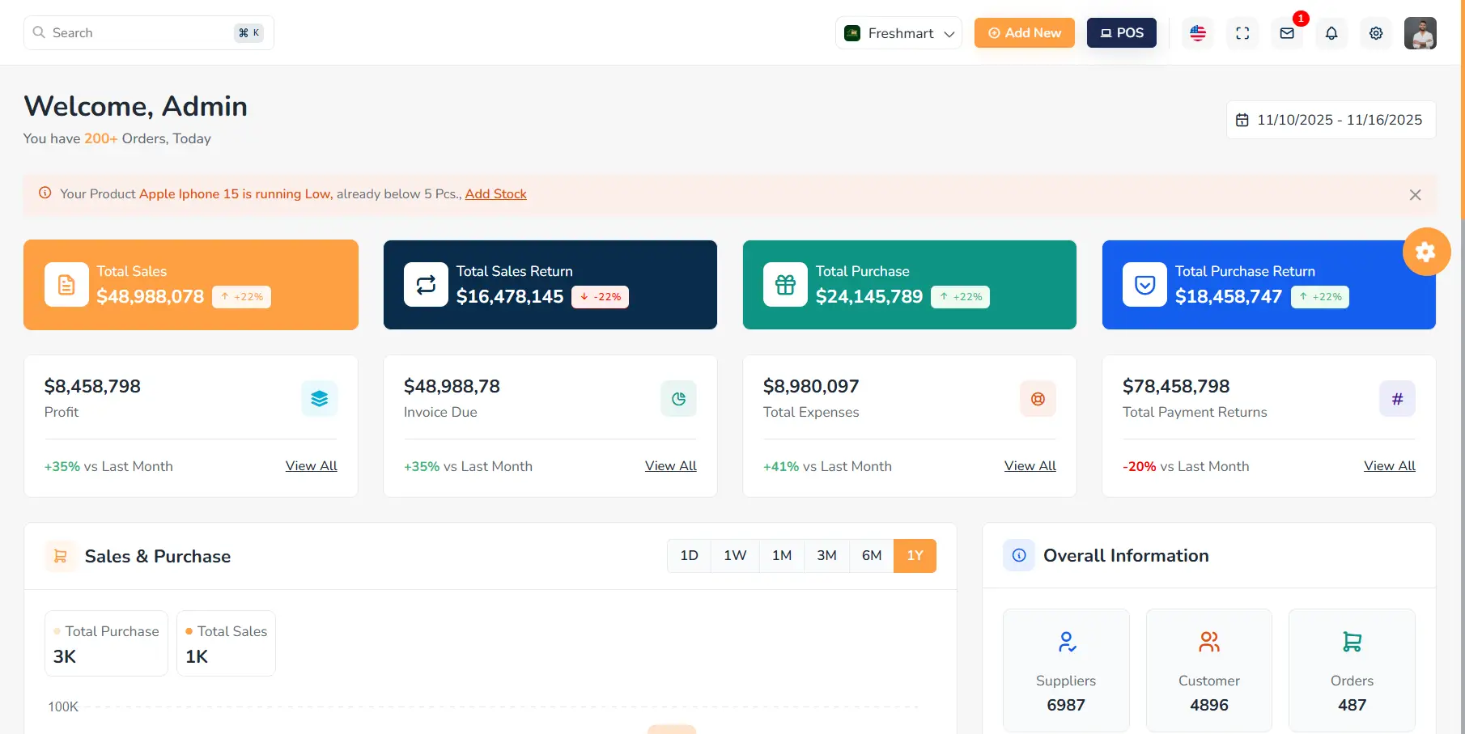Expand the Freshmart store dropdown
Viewport: 1465px width, 734px height.
(x=898, y=33)
